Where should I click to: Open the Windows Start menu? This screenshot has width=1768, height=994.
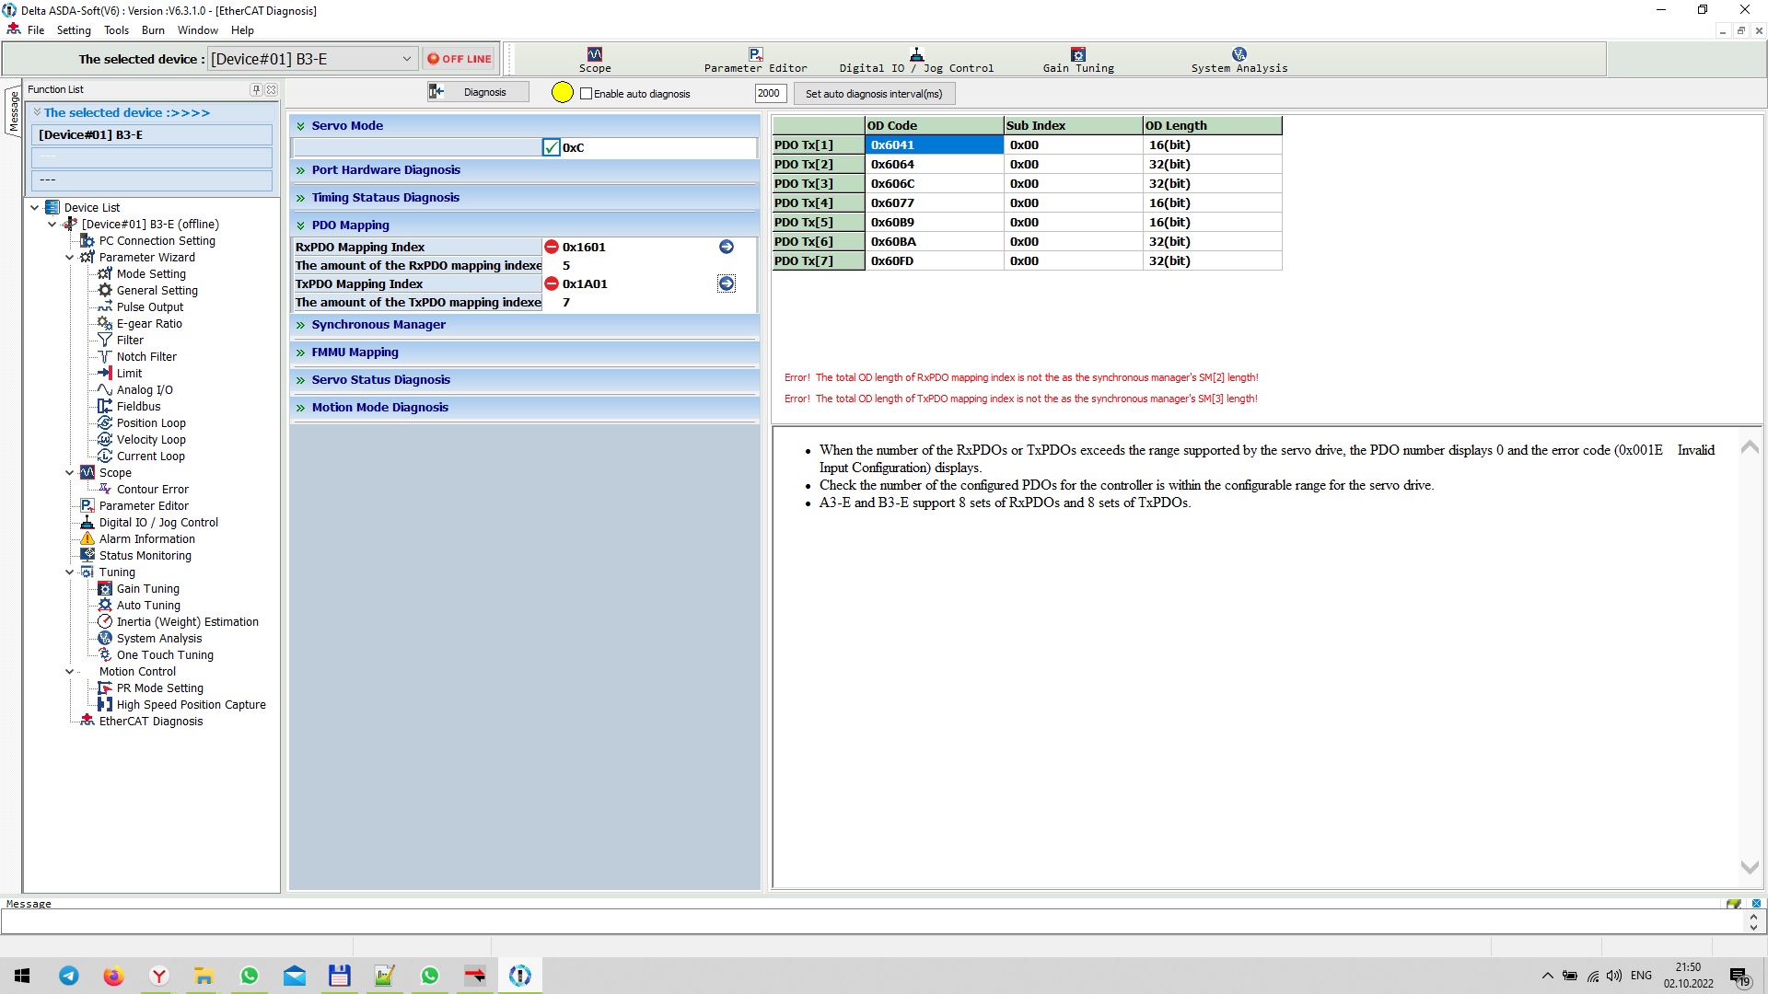pos(23,976)
